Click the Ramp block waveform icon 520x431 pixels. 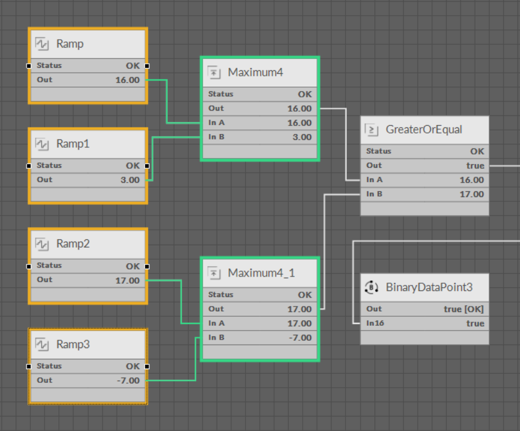[x=42, y=44]
